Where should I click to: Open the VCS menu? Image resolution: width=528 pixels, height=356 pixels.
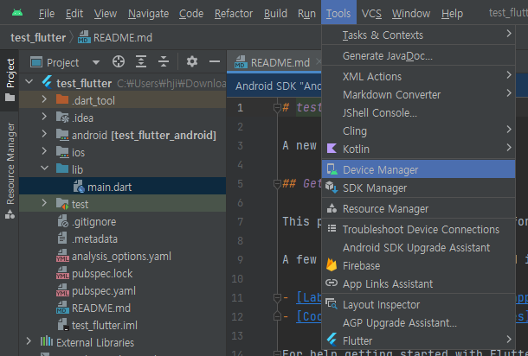pos(371,14)
